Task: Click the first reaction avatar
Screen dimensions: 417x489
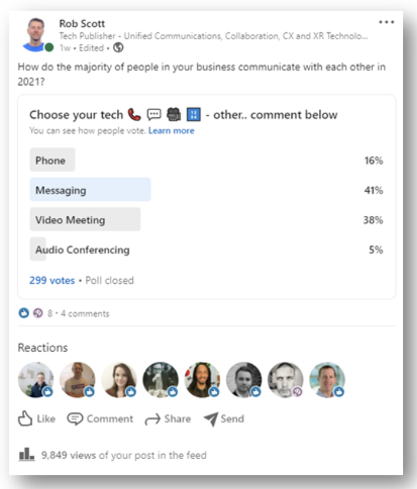Action: pyautogui.click(x=36, y=380)
